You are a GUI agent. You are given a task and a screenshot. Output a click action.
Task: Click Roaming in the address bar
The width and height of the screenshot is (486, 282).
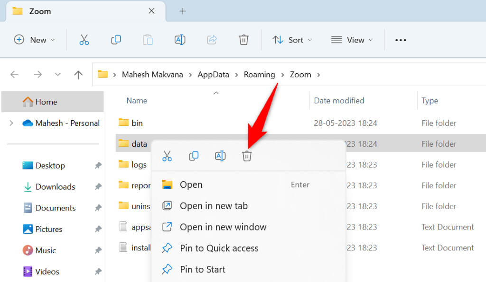click(260, 74)
